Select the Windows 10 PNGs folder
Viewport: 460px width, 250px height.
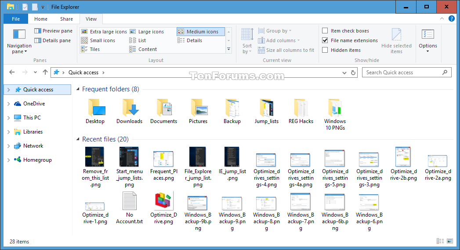pos(335,114)
